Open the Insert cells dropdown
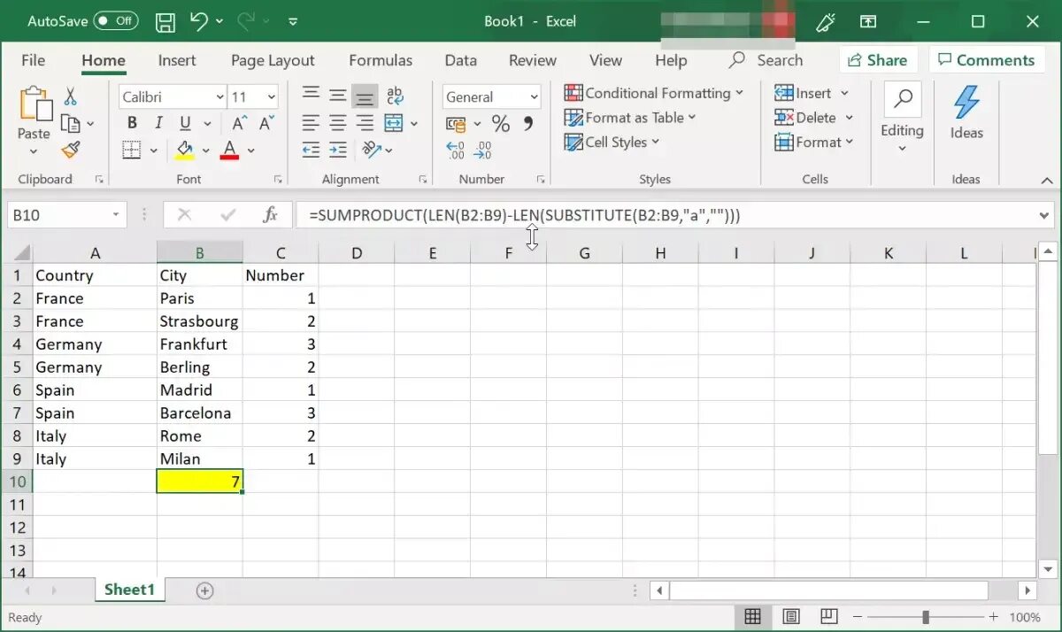Viewport: 1062px width, 632px height. (x=844, y=93)
